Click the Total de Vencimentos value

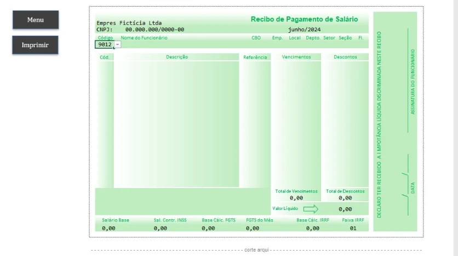296,198
